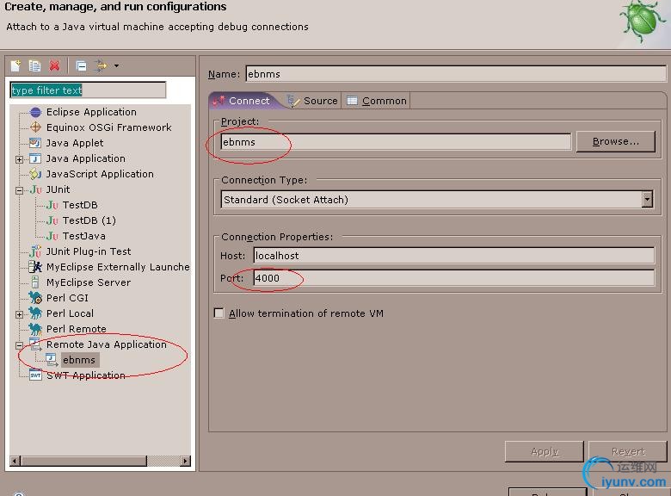Select the "Equinox OSGi Framework" label
671x496 pixels.
pyautogui.click(x=108, y=127)
